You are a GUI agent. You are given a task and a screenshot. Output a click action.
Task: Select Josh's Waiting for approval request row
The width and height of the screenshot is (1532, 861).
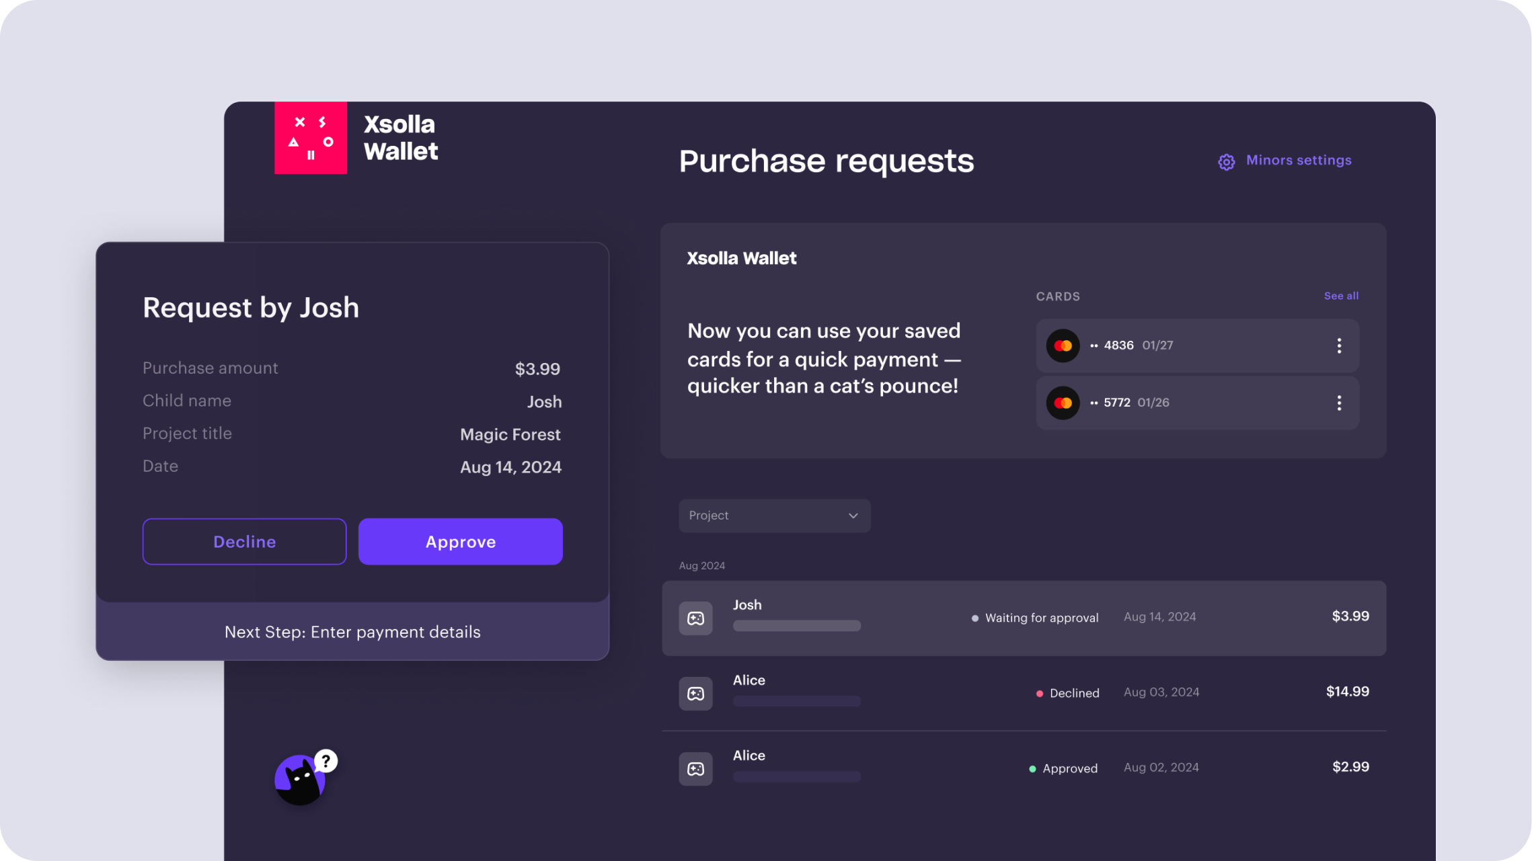click(1024, 618)
